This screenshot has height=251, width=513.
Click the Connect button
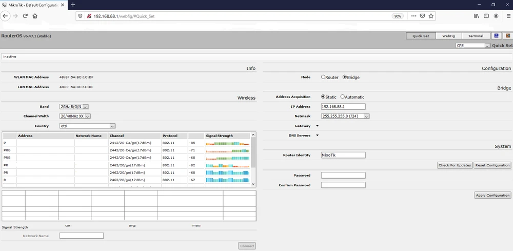click(x=247, y=246)
